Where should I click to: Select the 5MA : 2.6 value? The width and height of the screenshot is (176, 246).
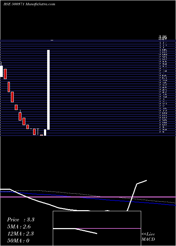point(19,227)
